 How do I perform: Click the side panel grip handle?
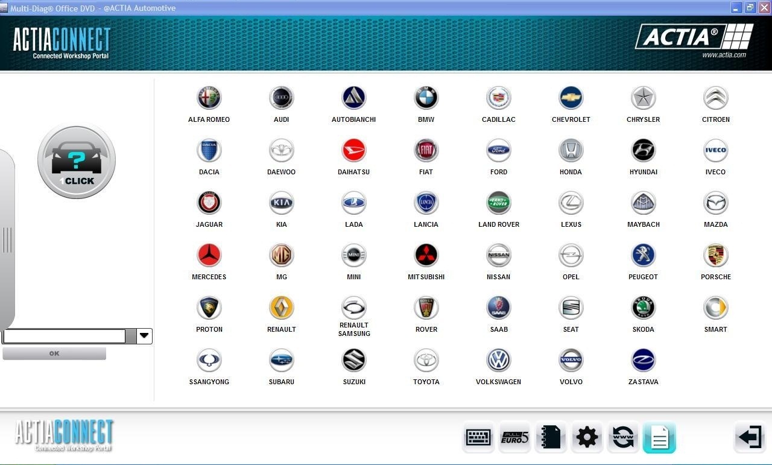(7, 239)
